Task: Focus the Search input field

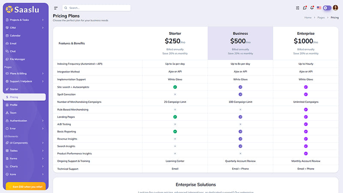Action: coord(96,8)
